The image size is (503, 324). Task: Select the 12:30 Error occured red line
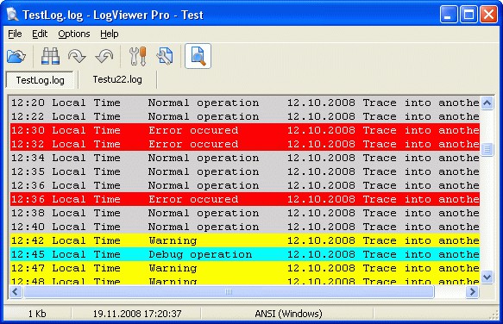point(245,130)
